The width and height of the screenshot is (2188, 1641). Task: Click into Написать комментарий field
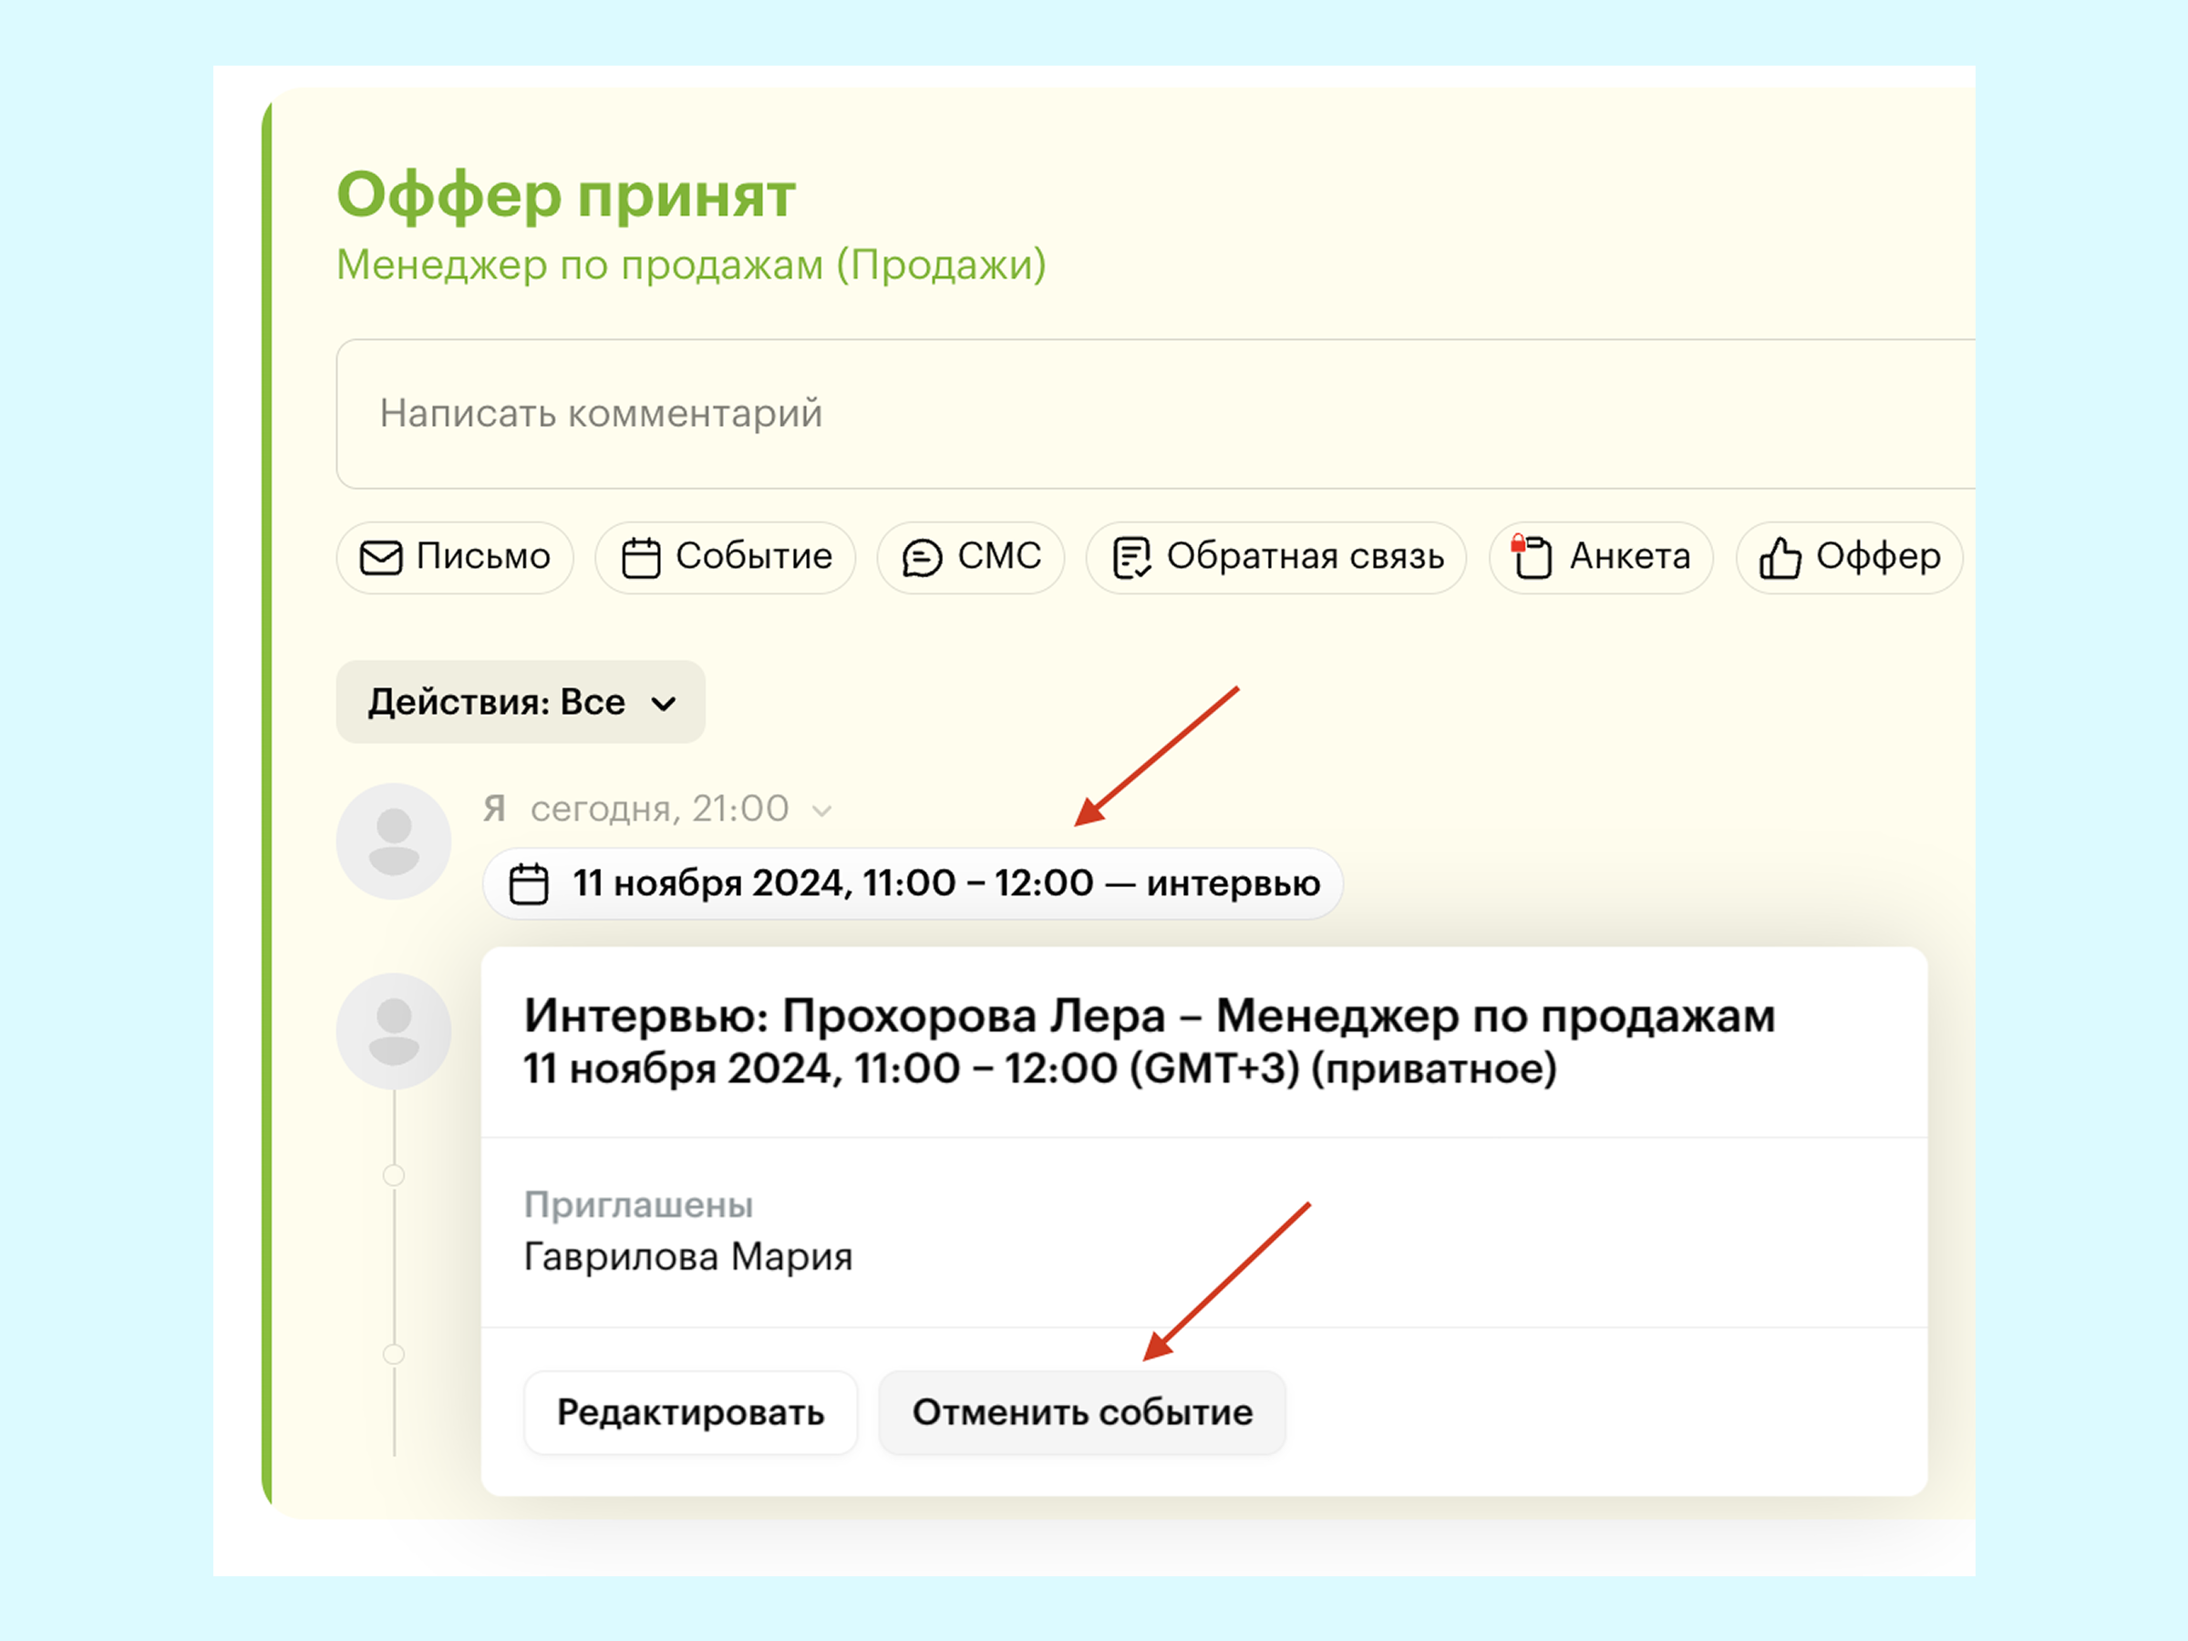pyautogui.click(x=1155, y=414)
